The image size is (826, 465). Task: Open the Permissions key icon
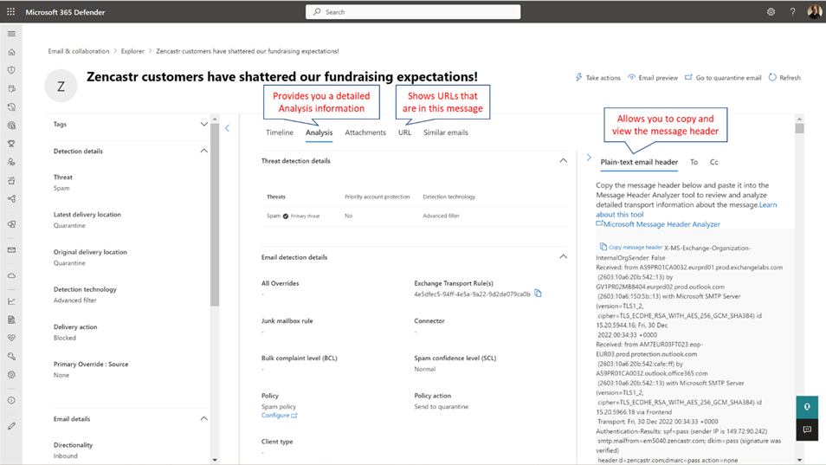point(11,357)
